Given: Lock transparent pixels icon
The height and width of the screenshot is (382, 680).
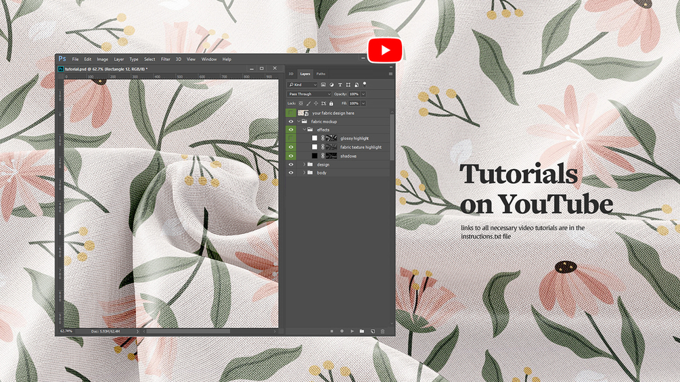Looking at the screenshot, I should [x=301, y=103].
